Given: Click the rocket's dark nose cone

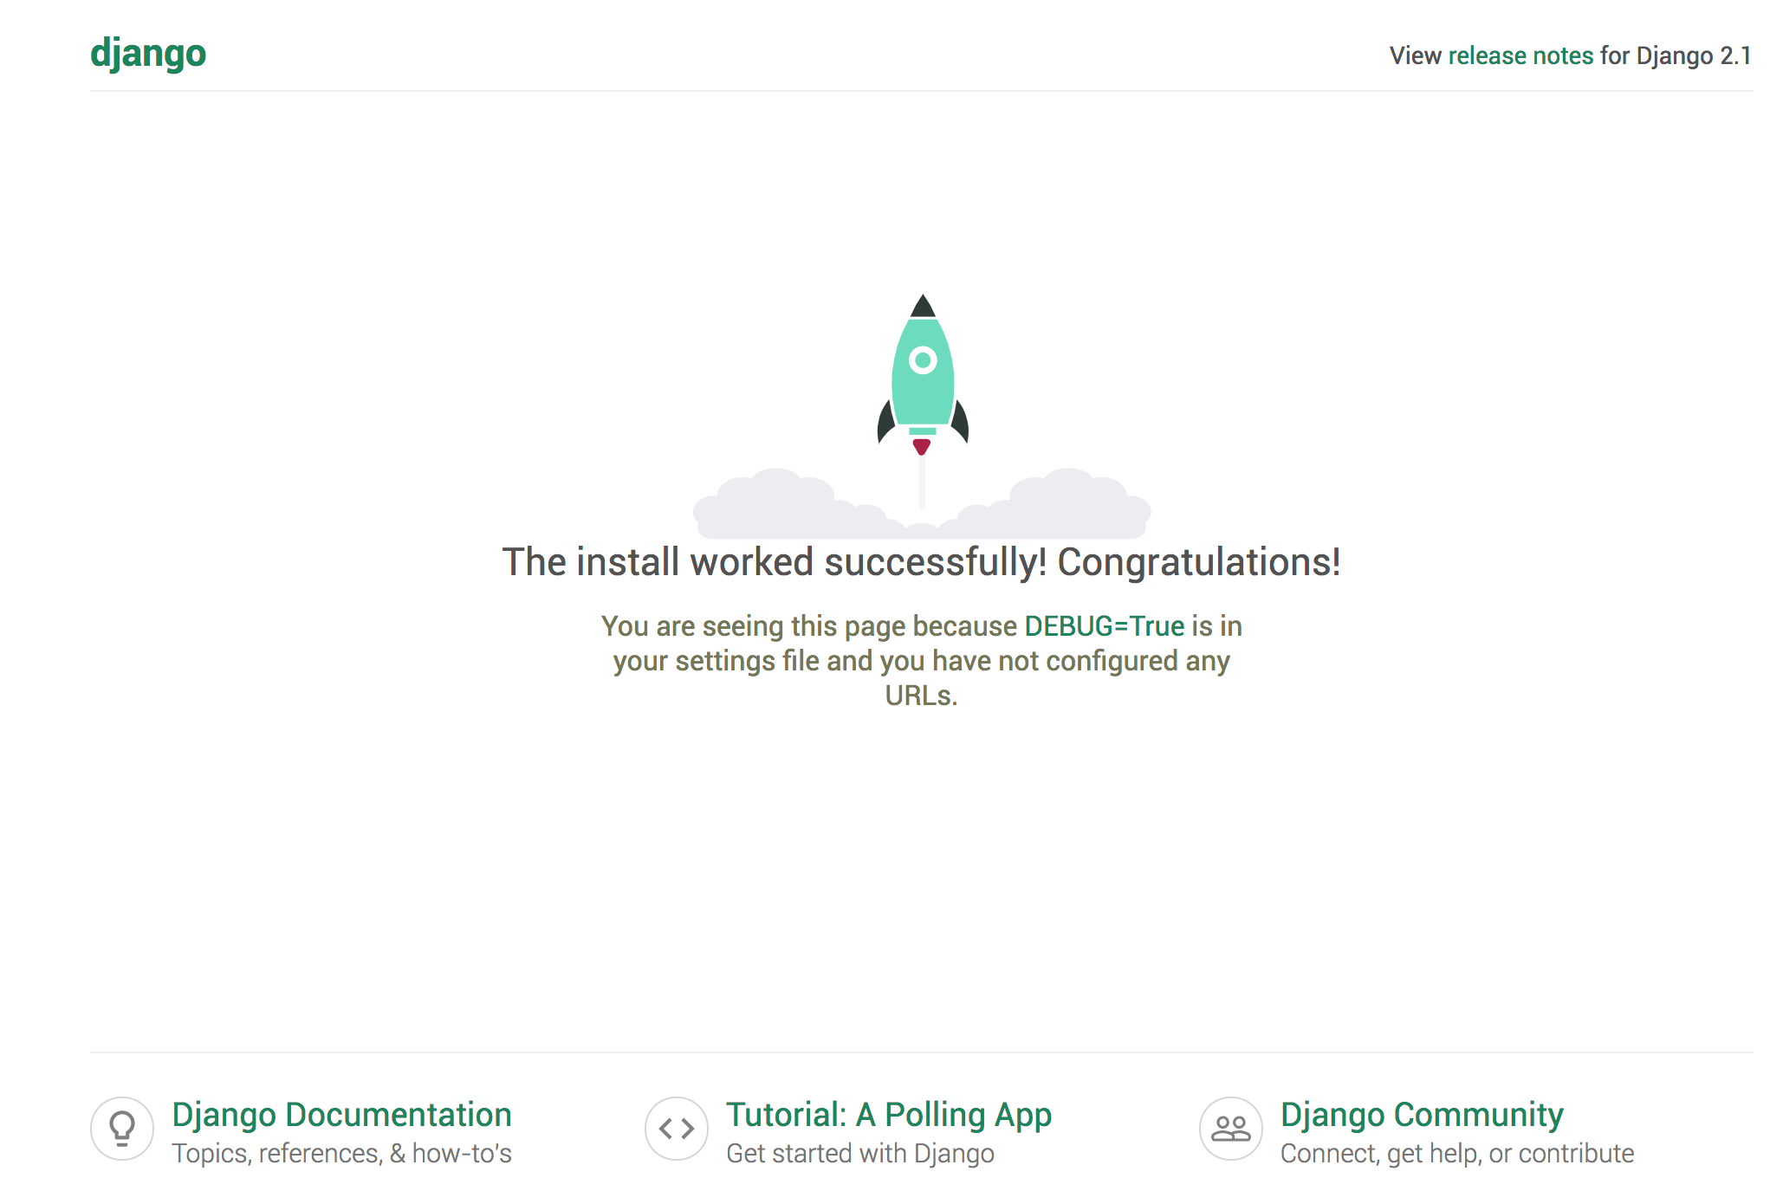Looking at the screenshot, I should [923, 307].
